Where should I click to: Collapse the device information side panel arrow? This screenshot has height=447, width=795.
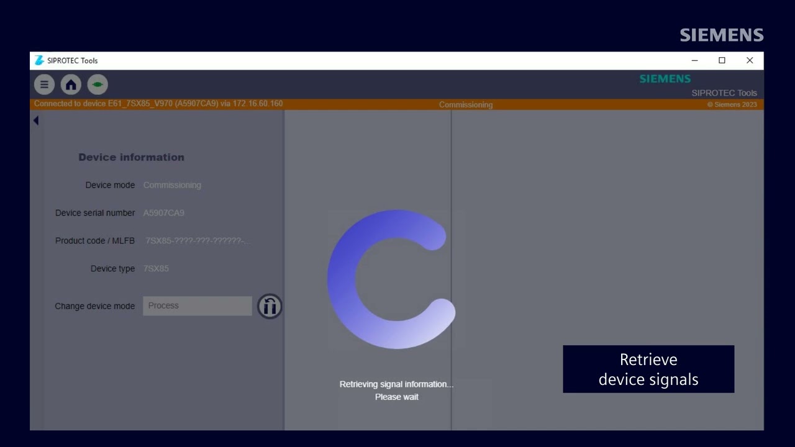(x=36, y=120)
